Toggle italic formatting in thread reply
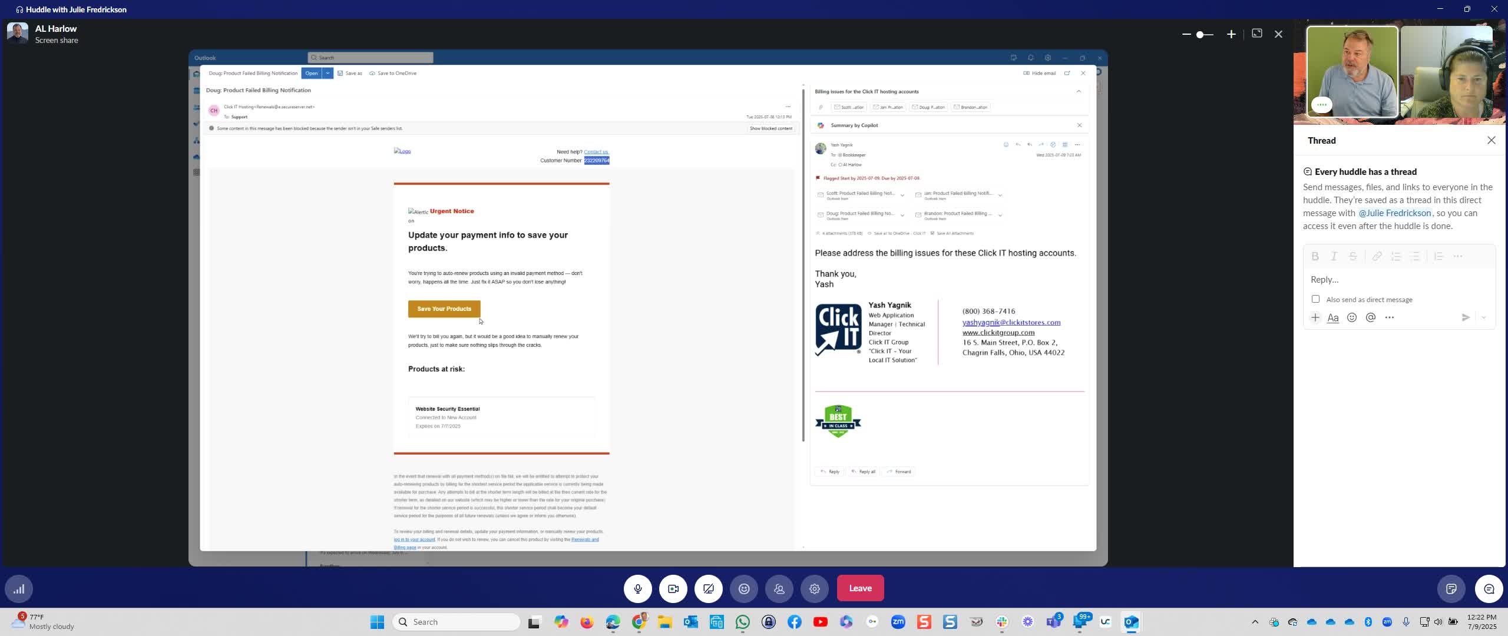This screenshot has width=1508, height=636. pos(1334,256)
